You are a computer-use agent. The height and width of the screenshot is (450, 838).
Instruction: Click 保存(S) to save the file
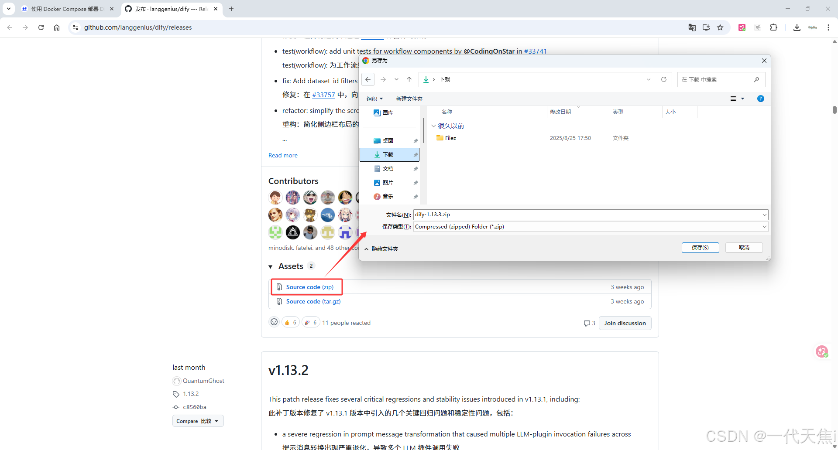(700, 247)
